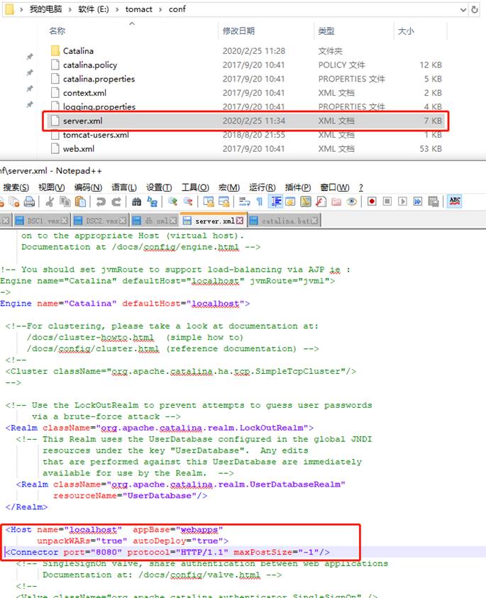Switch to the catalina.bat tab

tap(285, 221)
